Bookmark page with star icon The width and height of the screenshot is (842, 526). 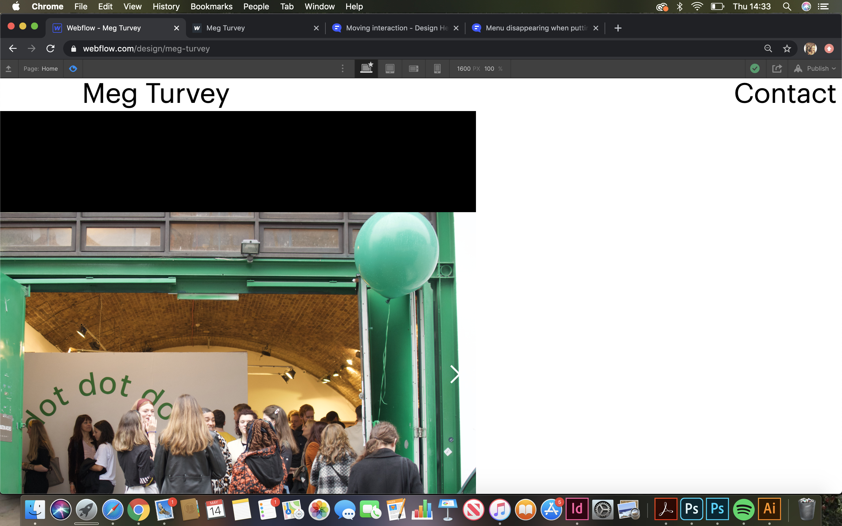point(787,49)
